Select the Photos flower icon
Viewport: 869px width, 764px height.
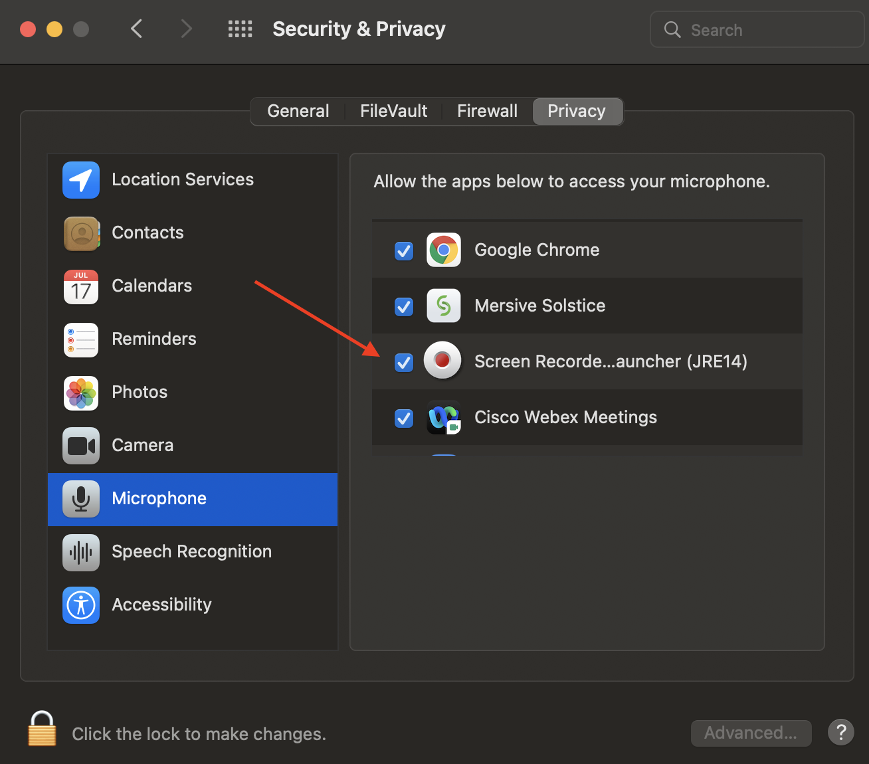tap(81, 393)
